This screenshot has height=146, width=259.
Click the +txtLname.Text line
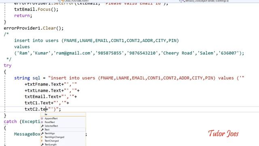point(52,90)
